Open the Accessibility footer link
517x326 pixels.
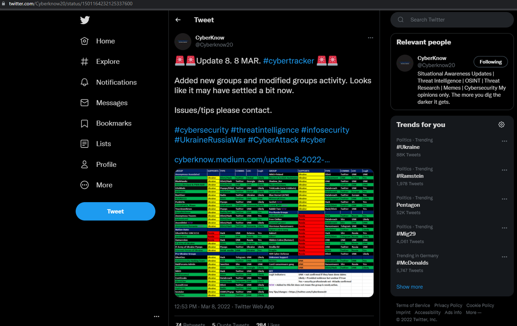tap(428, 313)
